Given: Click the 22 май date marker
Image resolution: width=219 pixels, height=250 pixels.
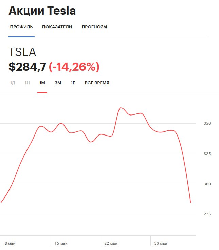Looking at the screenshot, I should 111,243.
